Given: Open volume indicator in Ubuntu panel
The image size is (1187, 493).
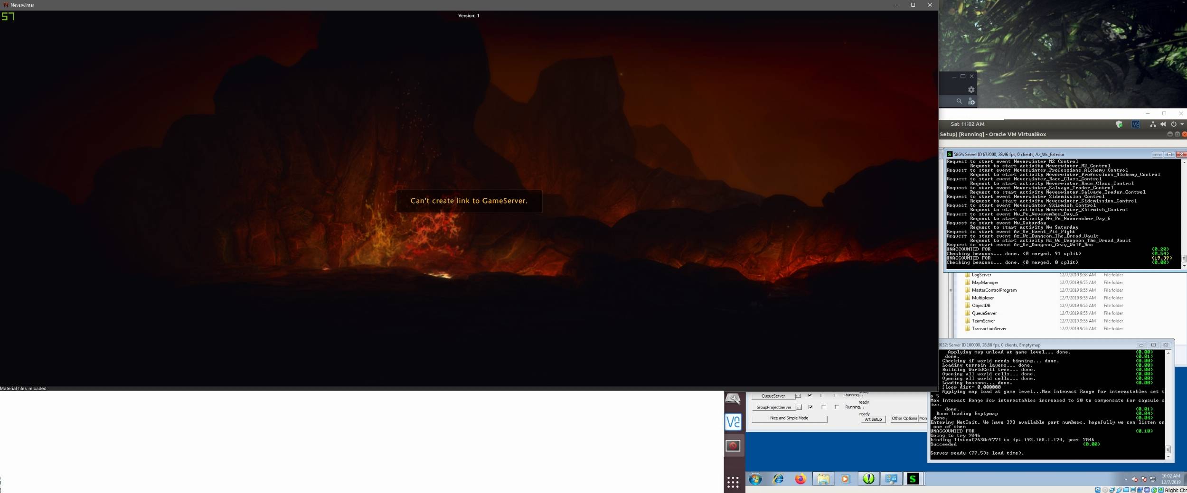Looking at the screenshot, I should coord(1163,124).
